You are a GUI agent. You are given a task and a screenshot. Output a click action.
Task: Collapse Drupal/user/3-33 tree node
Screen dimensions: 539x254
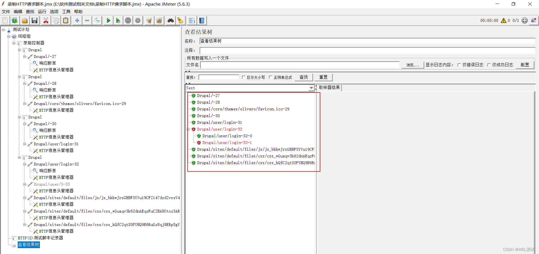pos(25,184)
